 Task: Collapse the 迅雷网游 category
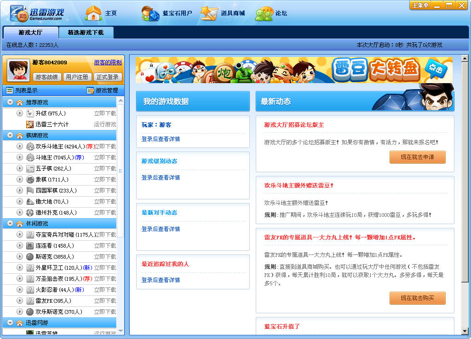coord(10,323)
